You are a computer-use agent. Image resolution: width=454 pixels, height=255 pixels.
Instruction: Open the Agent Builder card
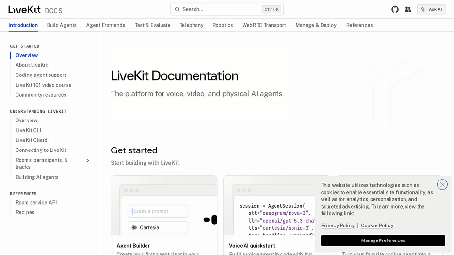pos(164,215)
